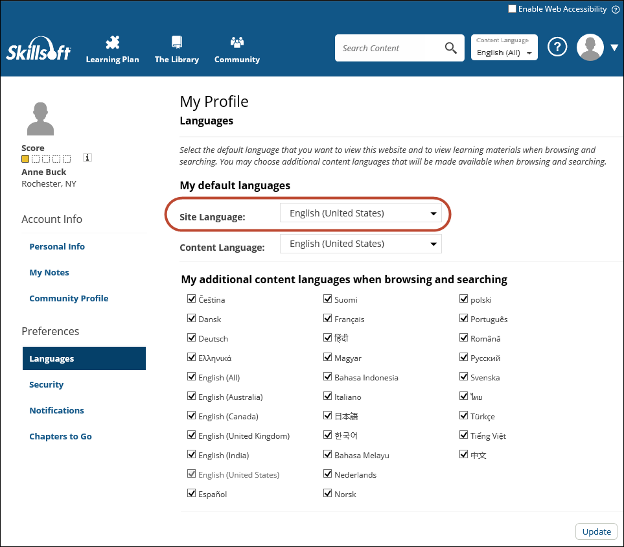Click the Skillsoft logo

[x=39, y=49]
